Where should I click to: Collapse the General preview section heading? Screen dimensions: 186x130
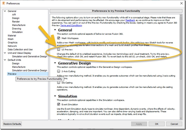pos(55,30)
